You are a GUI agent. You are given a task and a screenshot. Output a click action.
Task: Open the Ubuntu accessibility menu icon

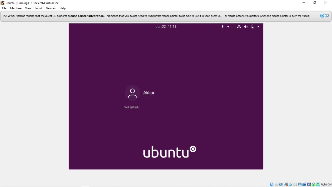(x=223, y=26)
